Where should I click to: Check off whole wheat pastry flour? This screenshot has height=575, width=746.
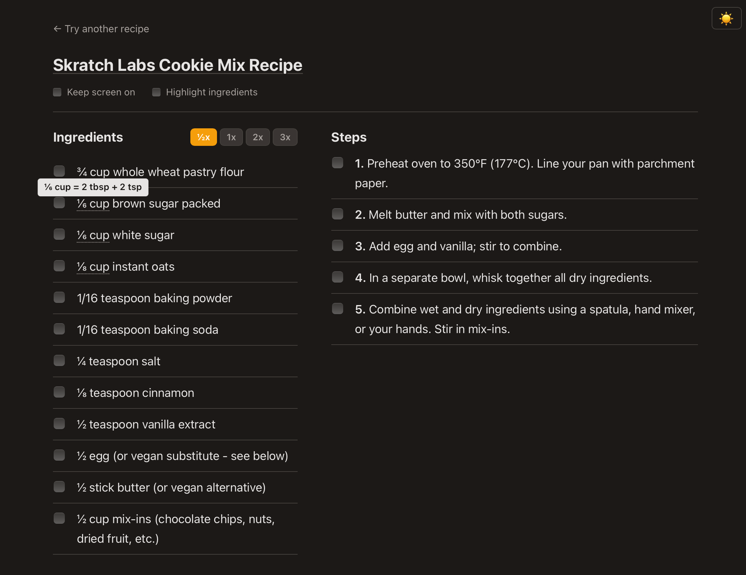(x=59, y=171)
